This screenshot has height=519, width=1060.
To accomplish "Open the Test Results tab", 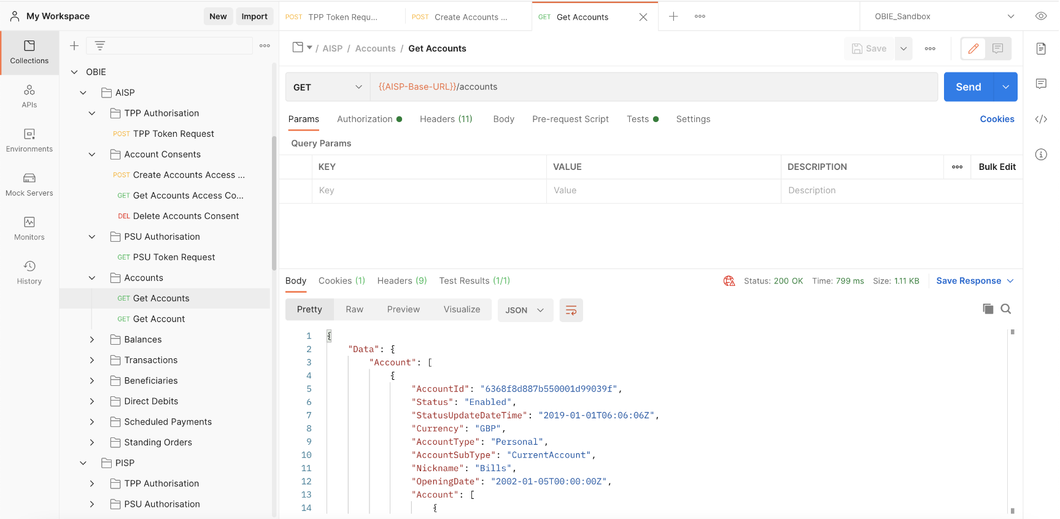I will click(x=474, y=281).
